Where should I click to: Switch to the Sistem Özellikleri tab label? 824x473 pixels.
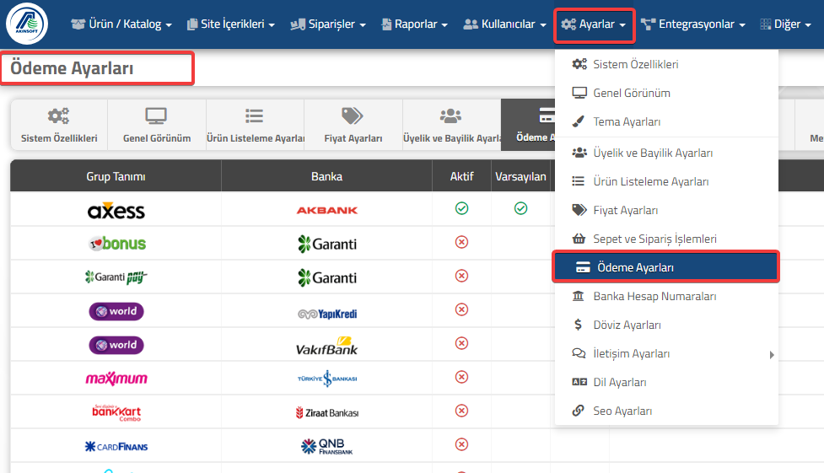pyautogui.click(x=59, y=138)
